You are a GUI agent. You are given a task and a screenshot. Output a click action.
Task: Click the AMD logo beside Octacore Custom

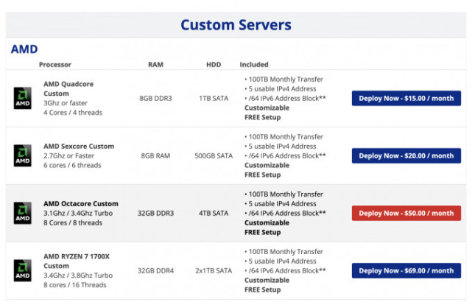[23, 213]
